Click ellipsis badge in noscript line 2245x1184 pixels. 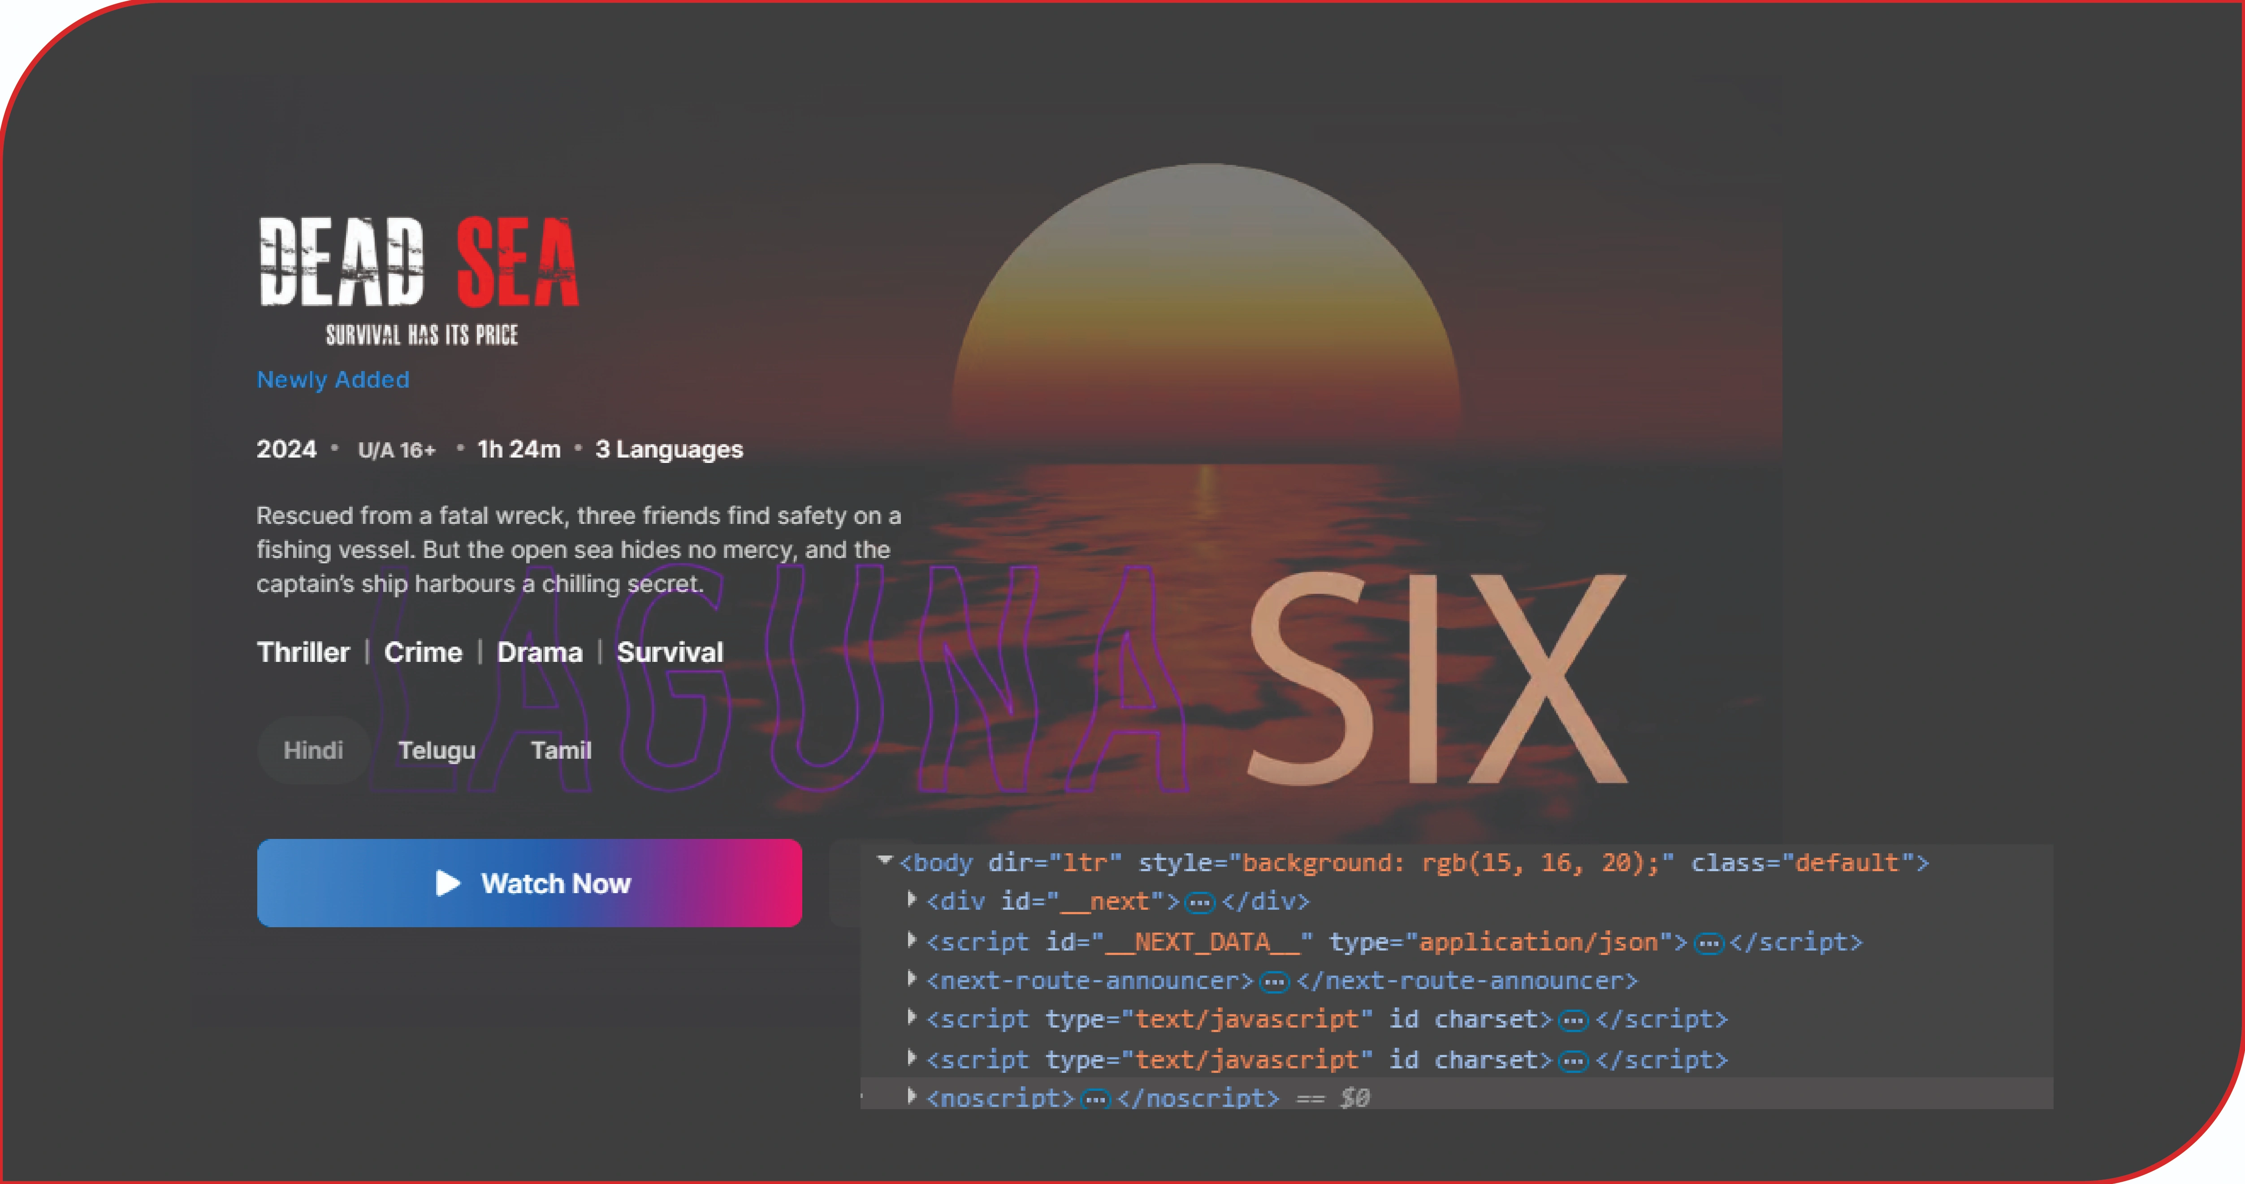tap(1094, 1099)
